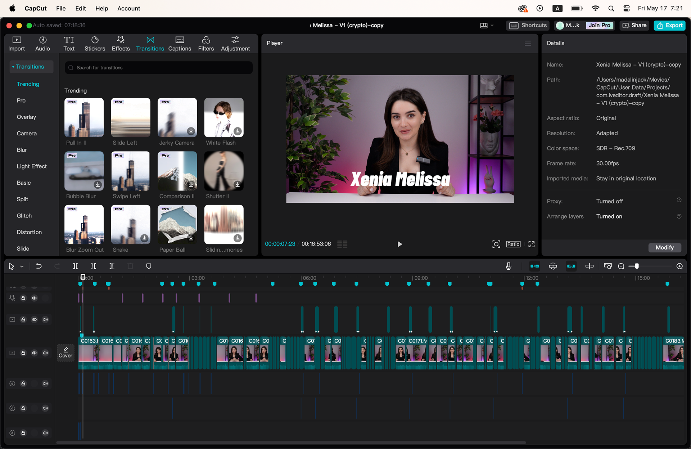
Task: Hide the main video track with eye icon
Action: pos(34,353)
